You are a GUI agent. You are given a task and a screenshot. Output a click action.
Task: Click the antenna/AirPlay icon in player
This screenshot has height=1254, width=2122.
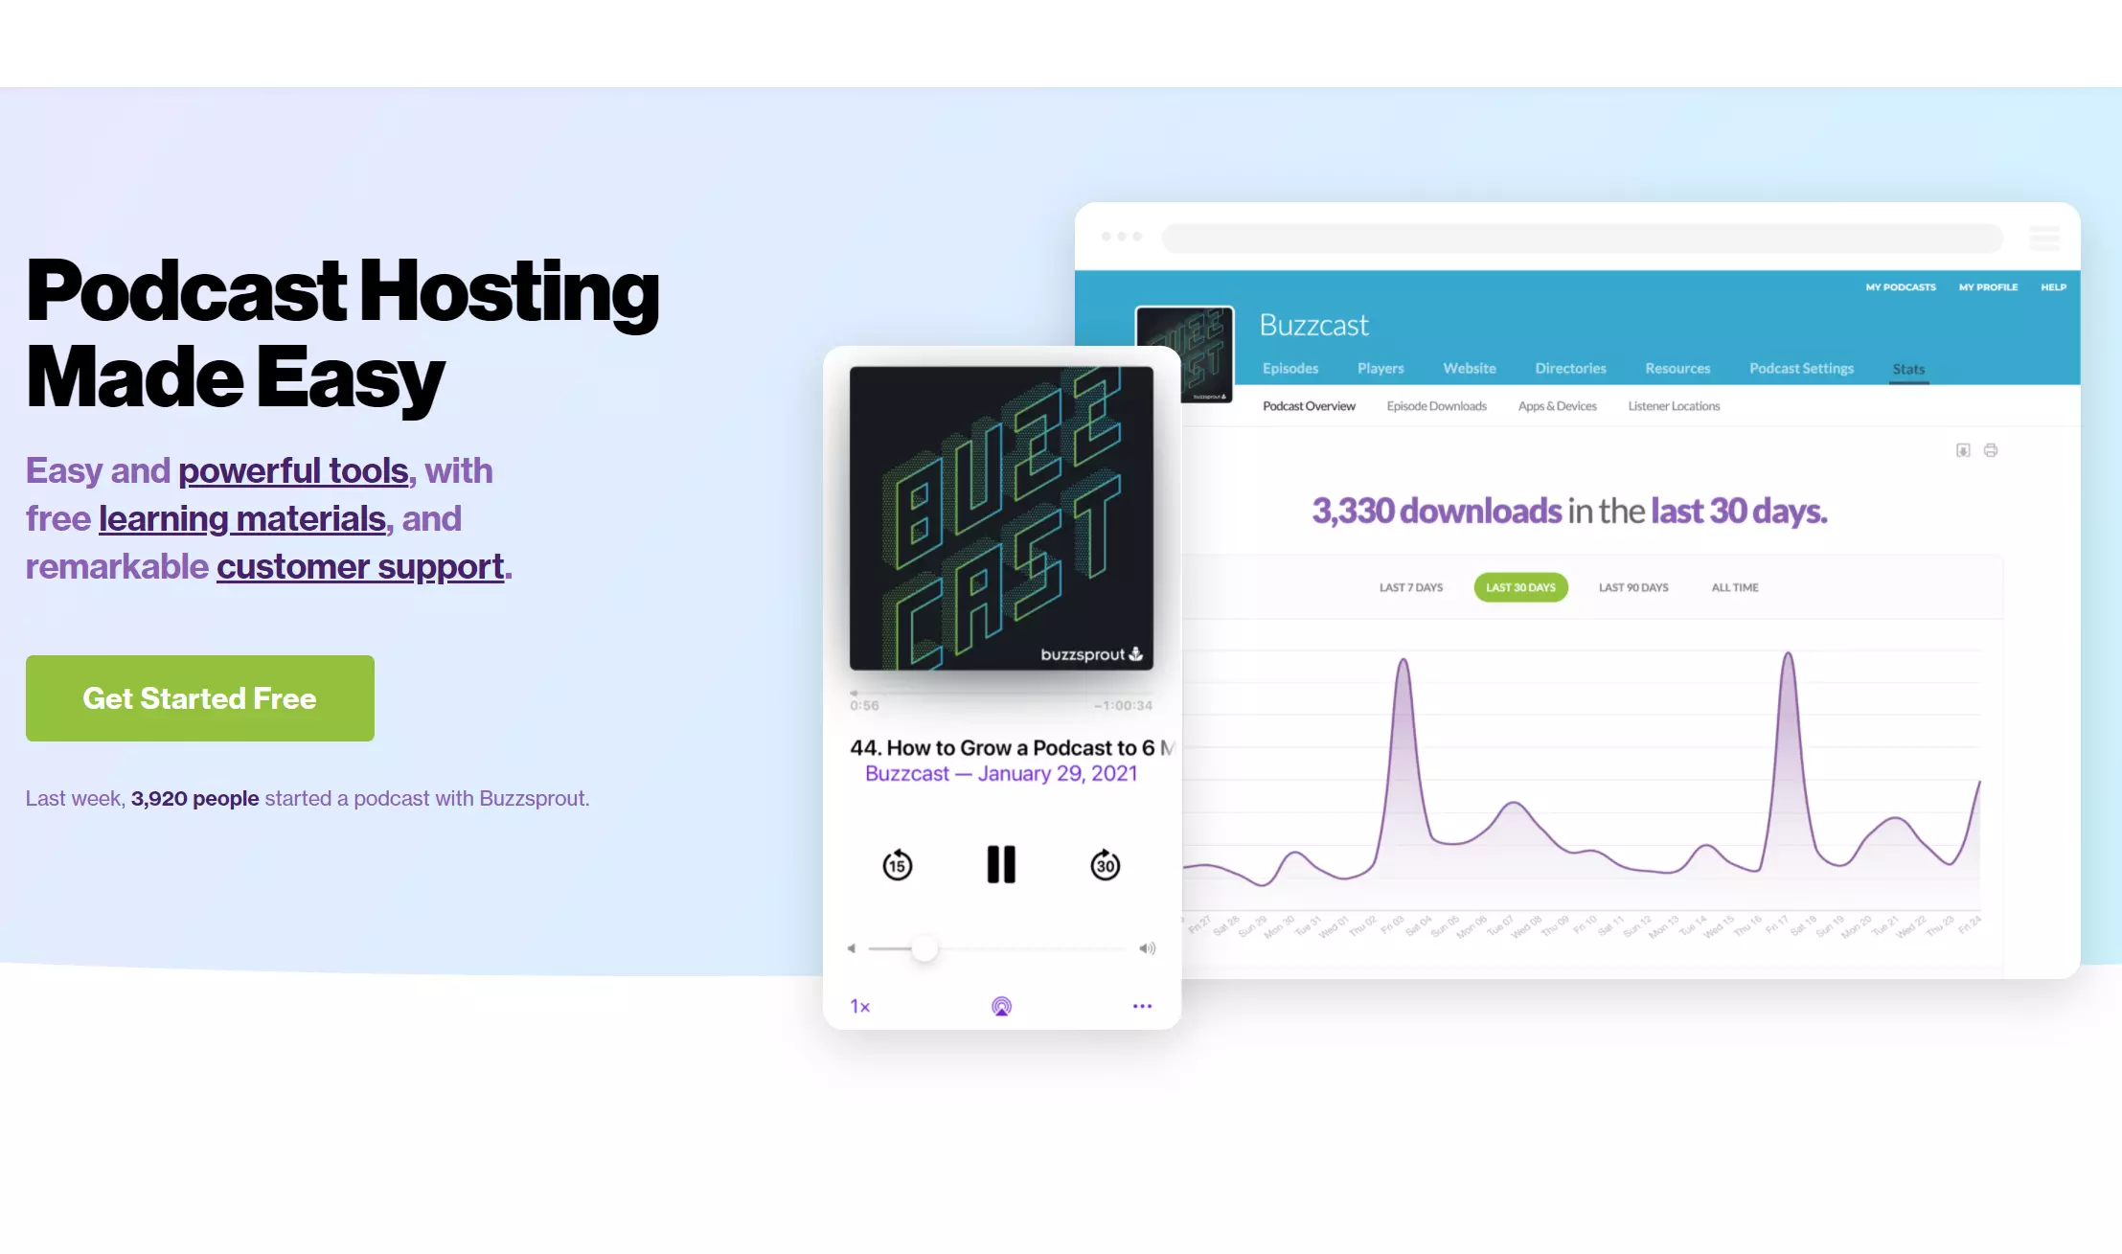click(1000, 1006)
